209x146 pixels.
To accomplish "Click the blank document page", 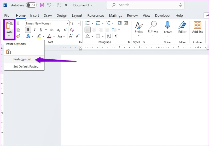I will click(x=135, y=100).
